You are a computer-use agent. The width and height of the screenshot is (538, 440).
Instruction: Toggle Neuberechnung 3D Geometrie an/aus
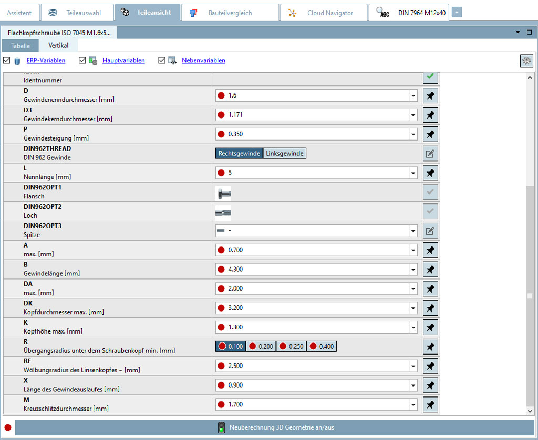pyautogui.click(x=221, y=427)
